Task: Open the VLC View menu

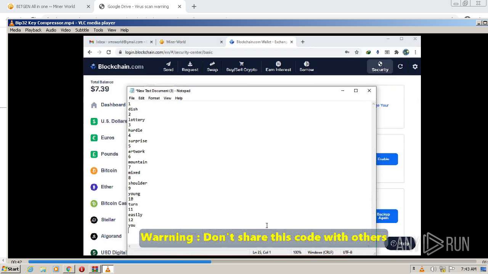Action: [112, 30]
